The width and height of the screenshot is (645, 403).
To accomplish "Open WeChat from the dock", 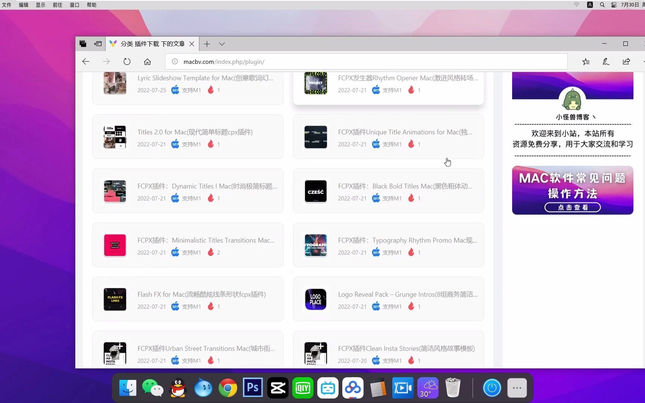I will click(x=153, y=388).
